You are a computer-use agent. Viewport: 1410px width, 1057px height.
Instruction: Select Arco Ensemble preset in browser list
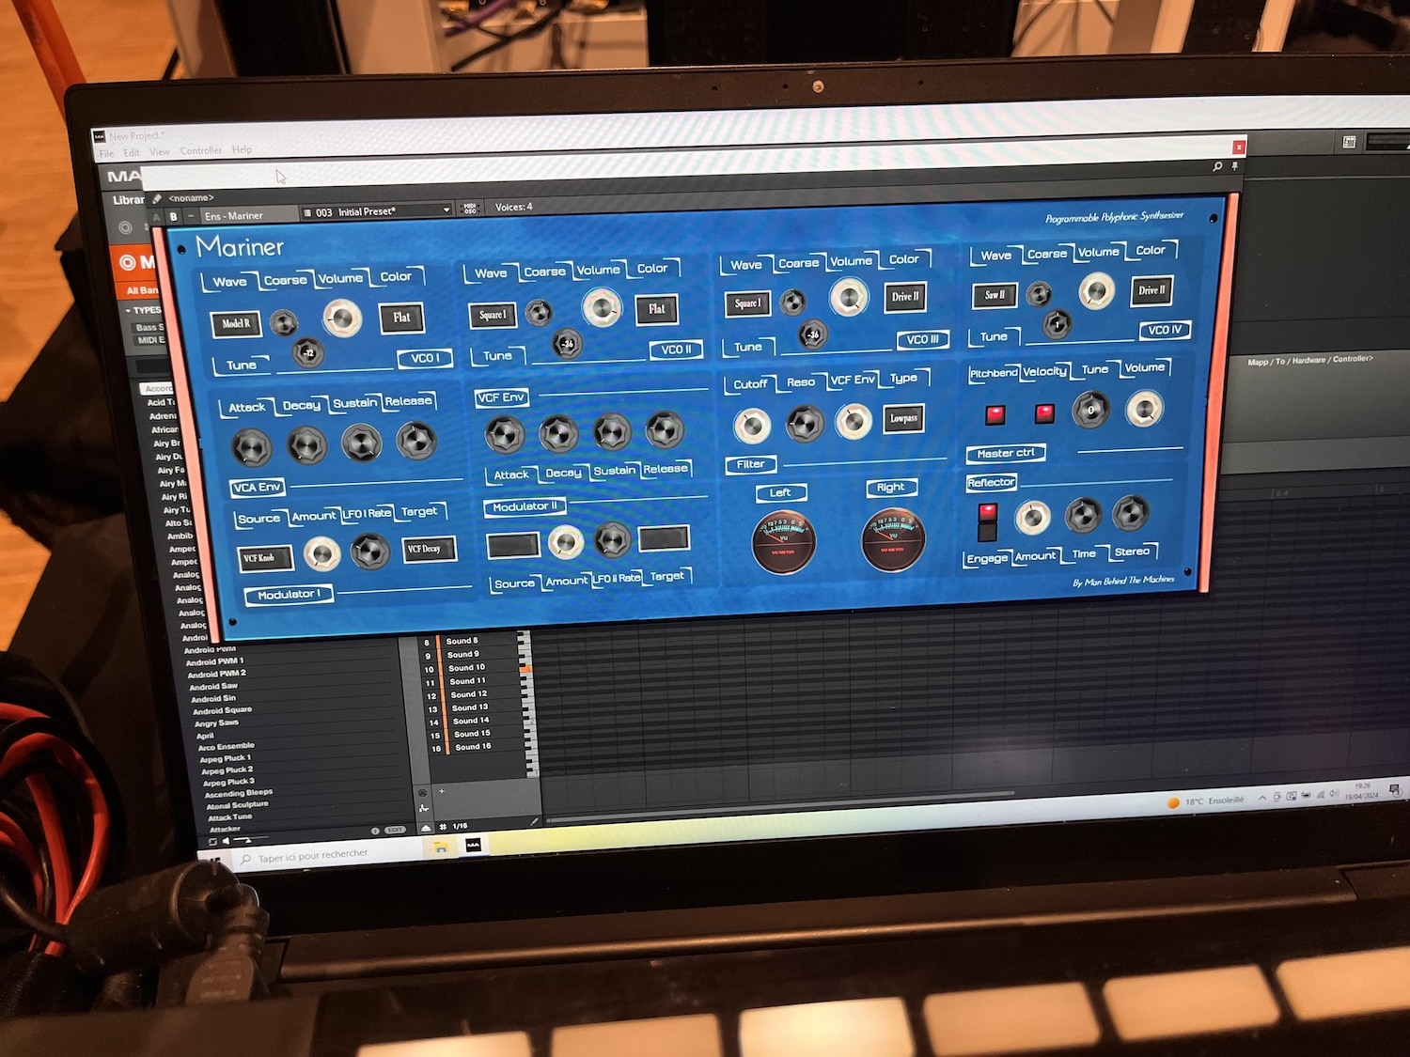click(226, 747)
